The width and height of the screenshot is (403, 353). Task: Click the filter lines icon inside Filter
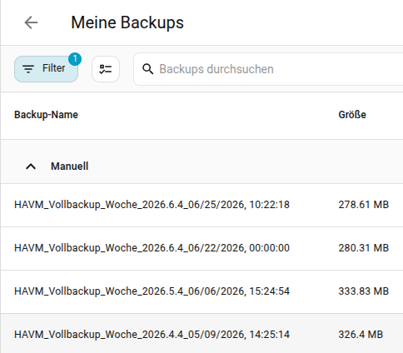28,68
